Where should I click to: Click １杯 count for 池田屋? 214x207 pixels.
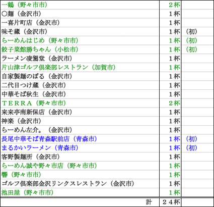174,192
